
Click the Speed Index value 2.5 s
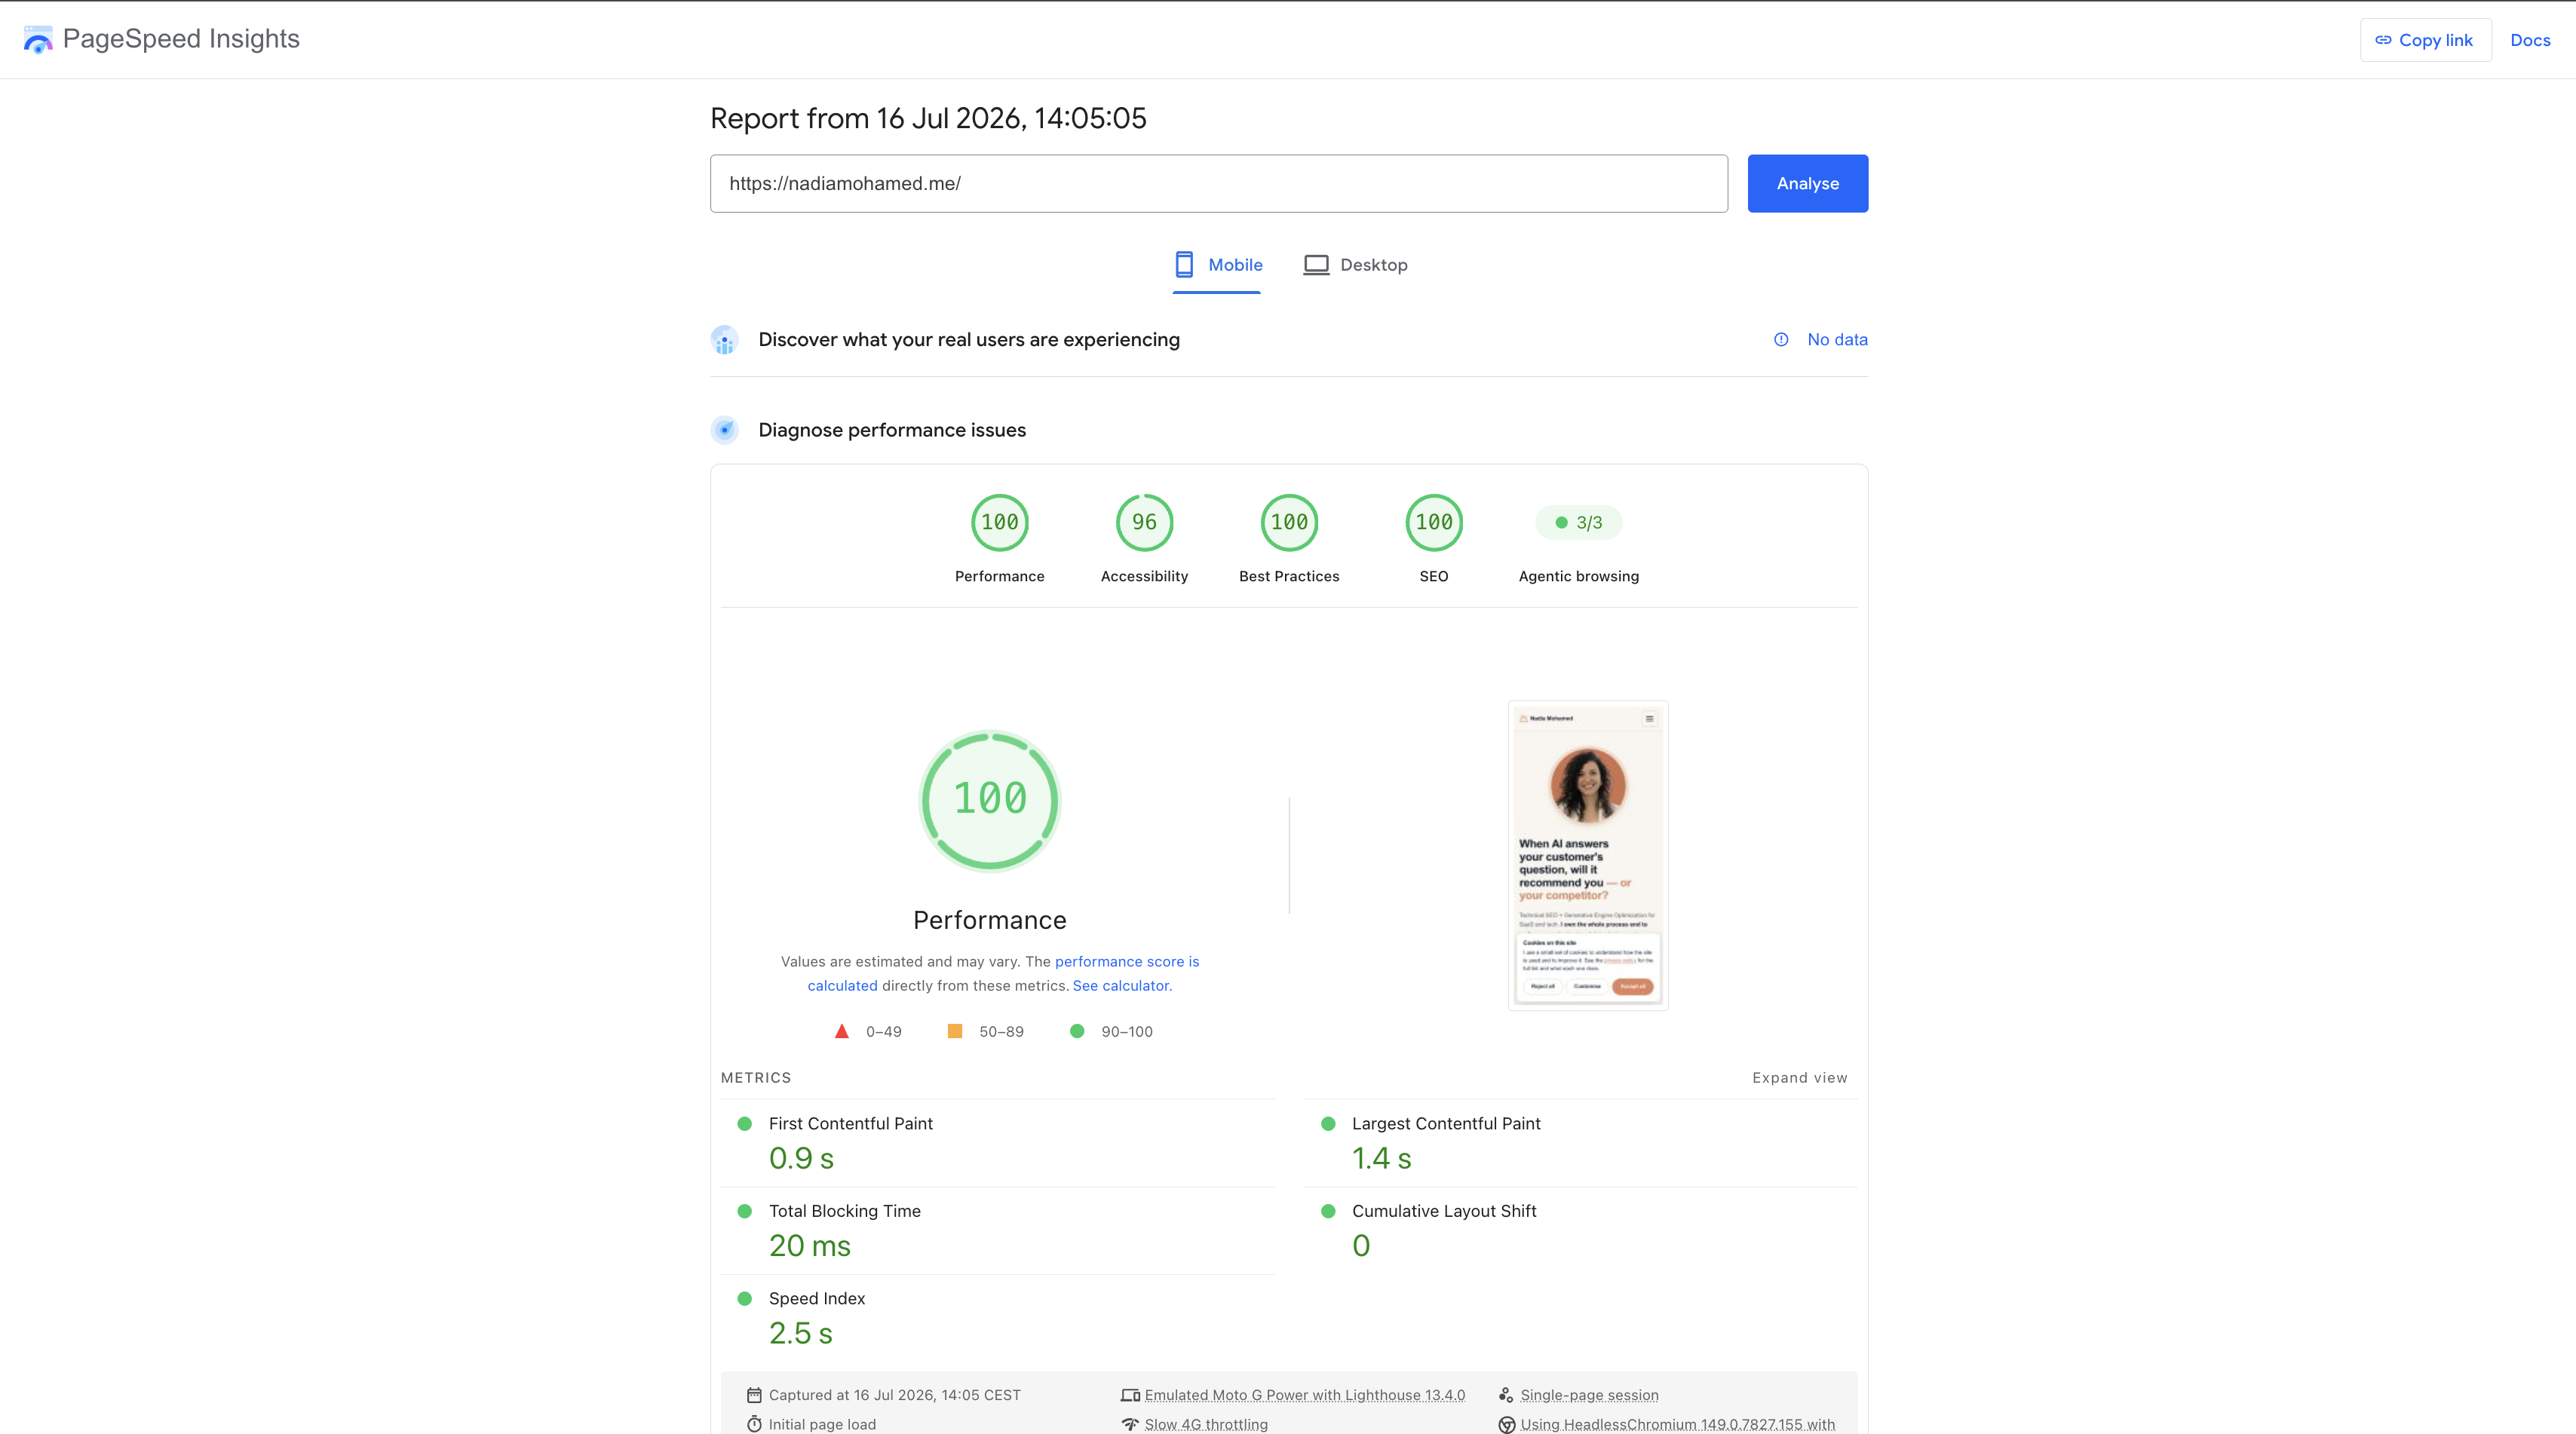coord(800,1334)
